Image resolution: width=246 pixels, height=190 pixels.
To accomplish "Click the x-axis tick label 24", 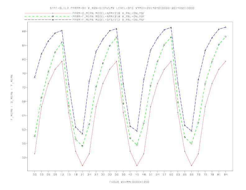I will (89, 174).
